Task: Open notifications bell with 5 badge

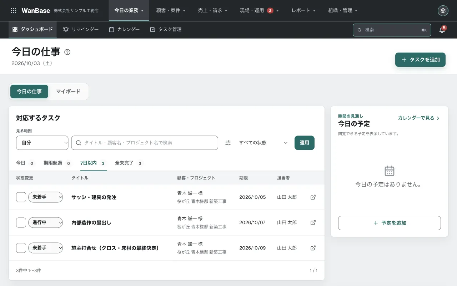Action: pos(442,30)
